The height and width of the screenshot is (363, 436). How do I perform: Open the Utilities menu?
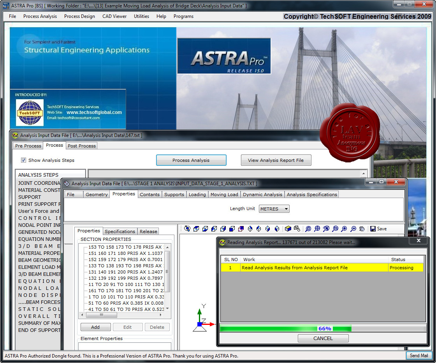tap(142, 16)
